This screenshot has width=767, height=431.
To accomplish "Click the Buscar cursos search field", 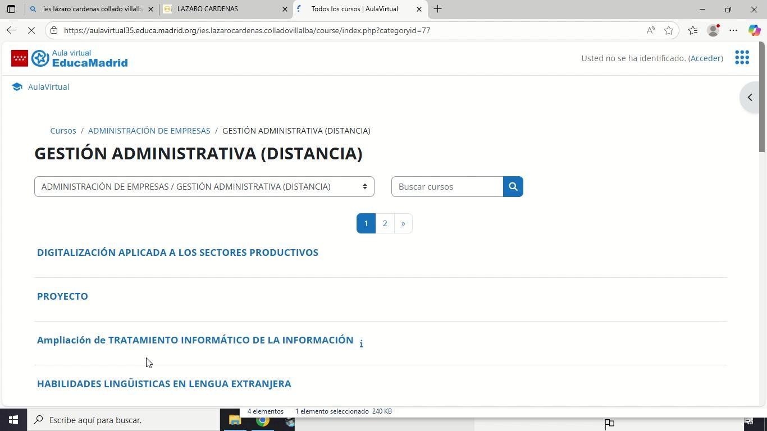I will pos(447,187).
